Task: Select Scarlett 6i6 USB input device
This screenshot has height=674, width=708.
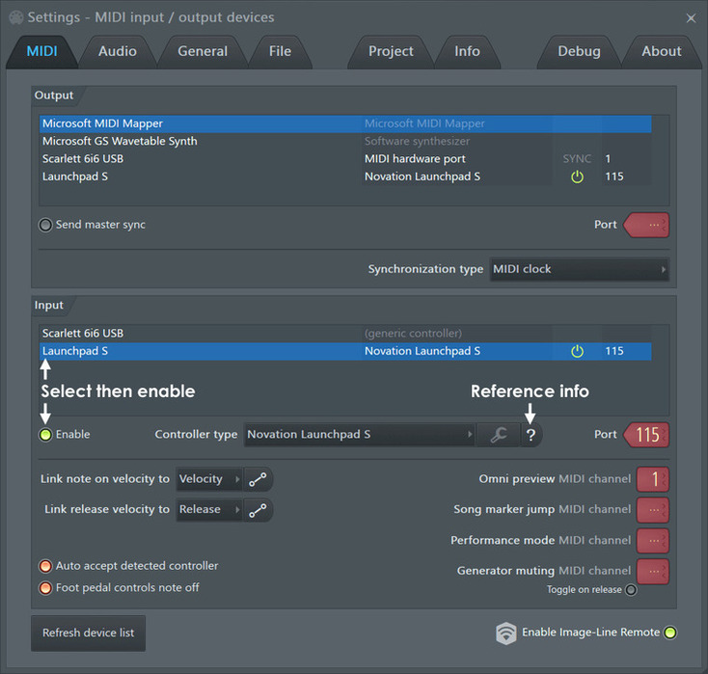Action: [x=345, y=334]
